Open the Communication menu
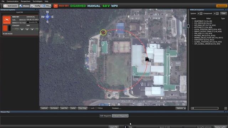 click(x=12, y=1)
